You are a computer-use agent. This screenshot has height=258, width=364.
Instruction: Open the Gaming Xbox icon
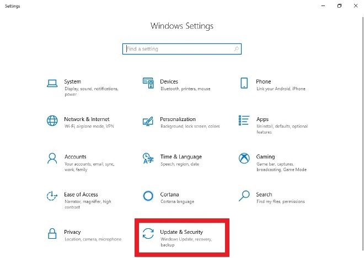tap(244, 158)
